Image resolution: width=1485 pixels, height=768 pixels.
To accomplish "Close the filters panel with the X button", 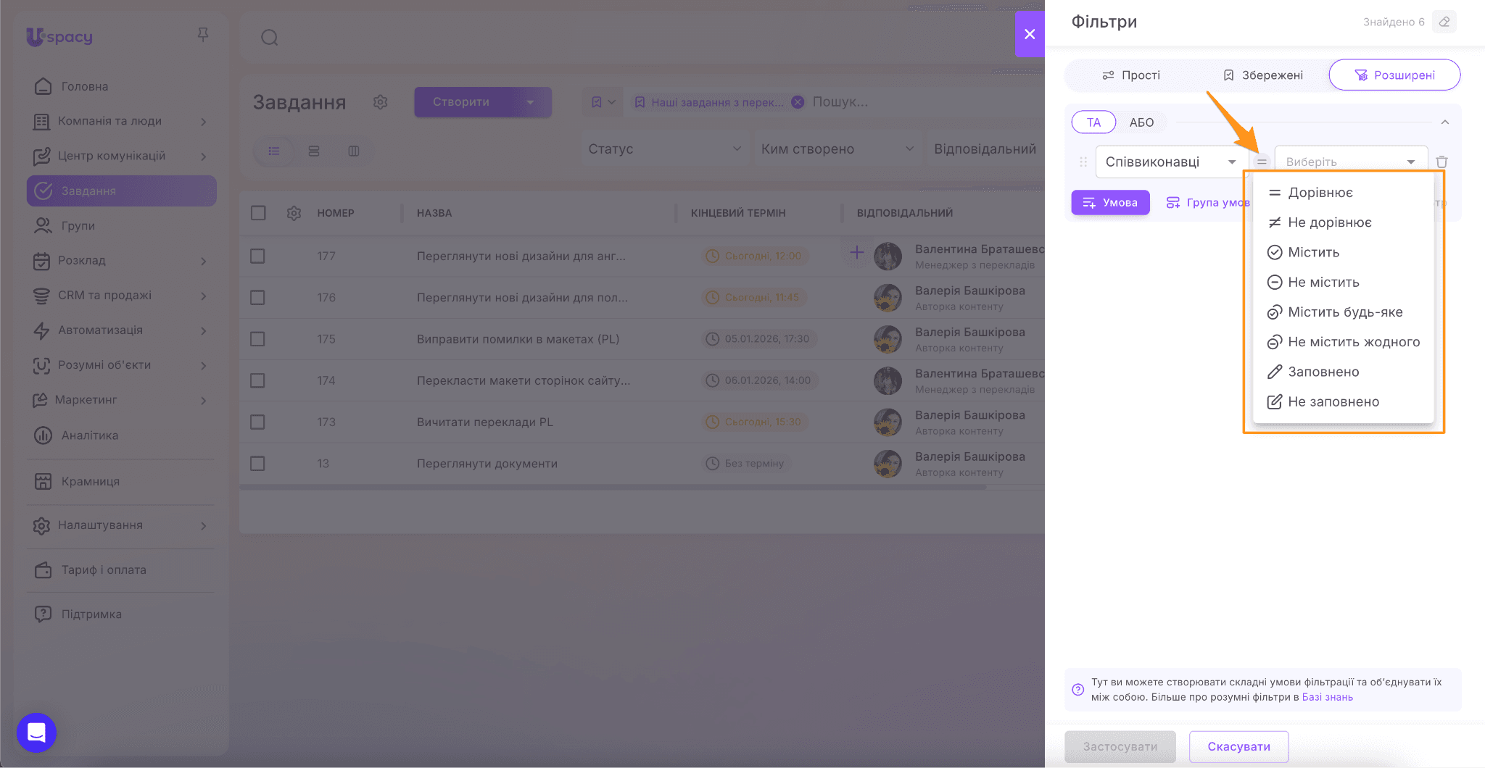I will point(1030,34).
